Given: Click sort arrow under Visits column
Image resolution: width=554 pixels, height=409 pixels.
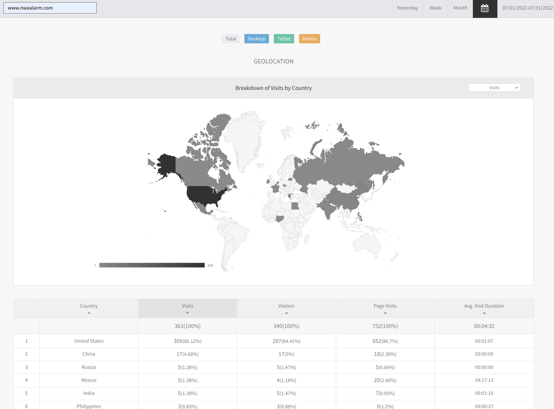Looking at the screenshot, I should (188, 313).
